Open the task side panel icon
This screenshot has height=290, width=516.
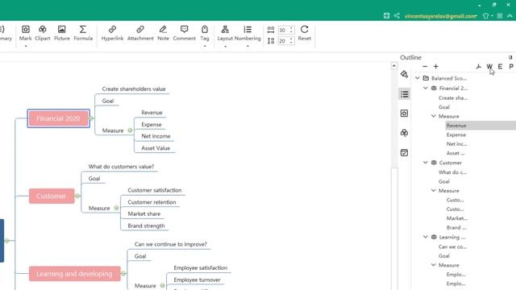pyautogui.click(x=404, y=152)
